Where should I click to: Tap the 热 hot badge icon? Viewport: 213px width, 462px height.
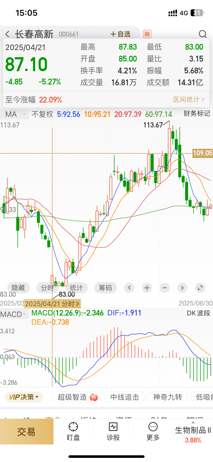(x=94, y=397)
